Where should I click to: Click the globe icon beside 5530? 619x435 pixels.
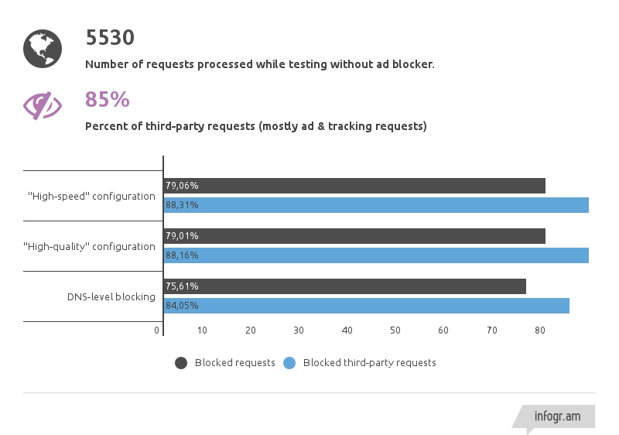(43, 48)
